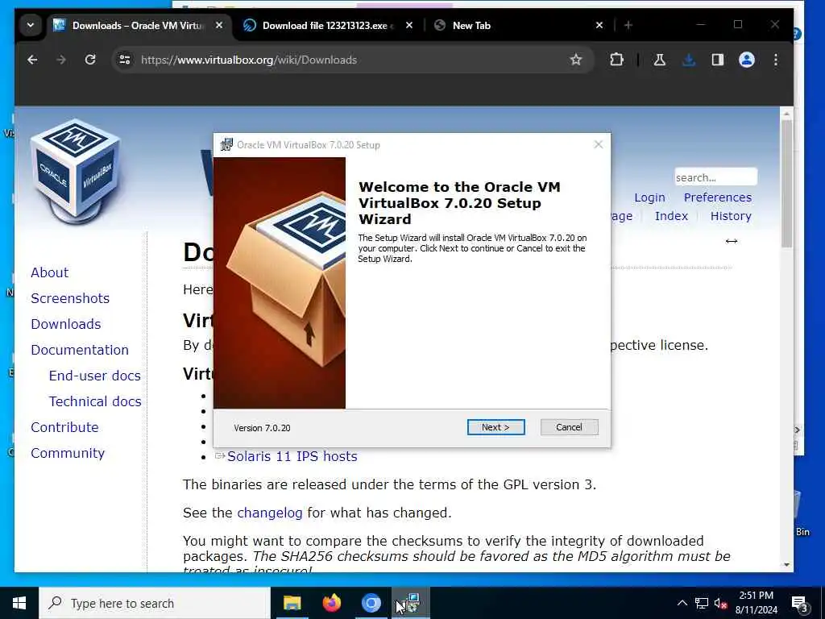This screenshot has width=825, height=619.
Task: Click the page vertical scrollbar thumb
Action: (x=786, y=183)
